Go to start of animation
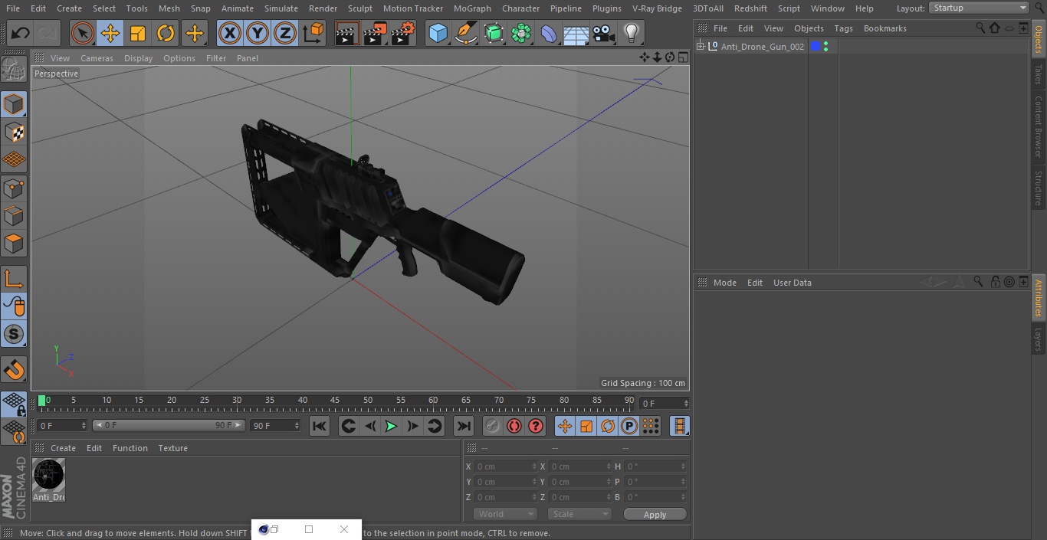 (x=320, y=426)
